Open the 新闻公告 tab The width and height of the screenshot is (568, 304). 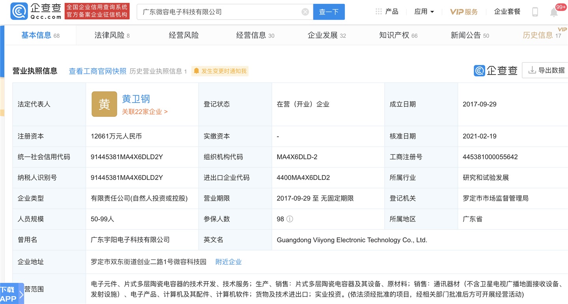[x=470, y=35]
